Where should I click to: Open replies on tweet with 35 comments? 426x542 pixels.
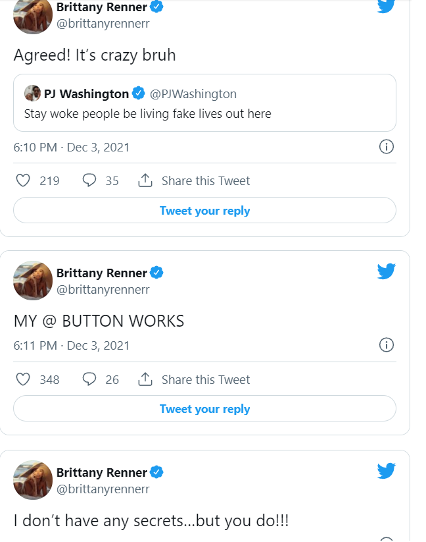[89, 180]
